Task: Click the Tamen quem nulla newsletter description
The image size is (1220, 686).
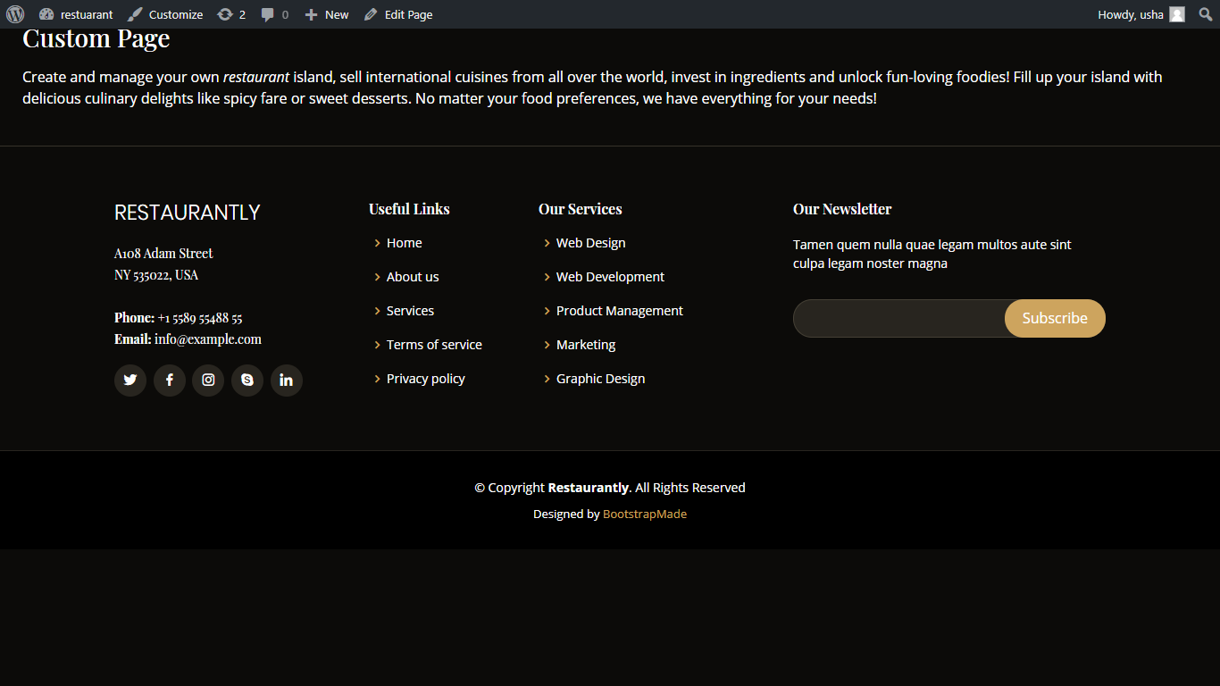Action: (x=932, y=254)
